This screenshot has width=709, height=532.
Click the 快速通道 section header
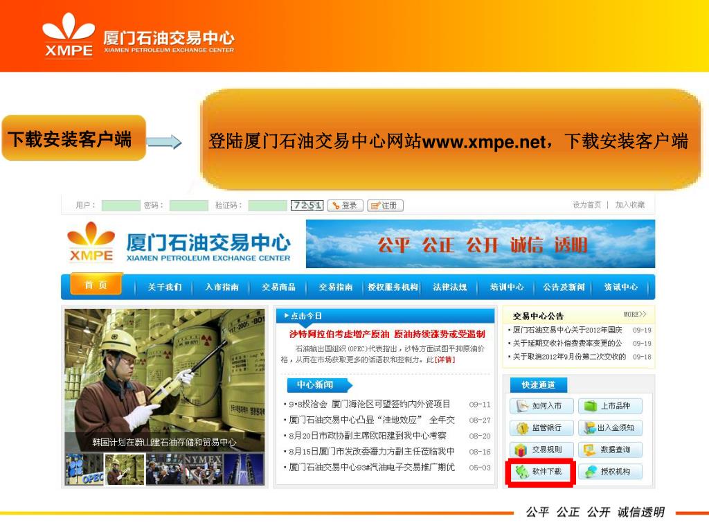[538, 385]
